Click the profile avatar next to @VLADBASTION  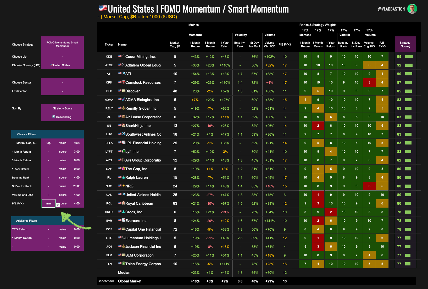point(412,9)
